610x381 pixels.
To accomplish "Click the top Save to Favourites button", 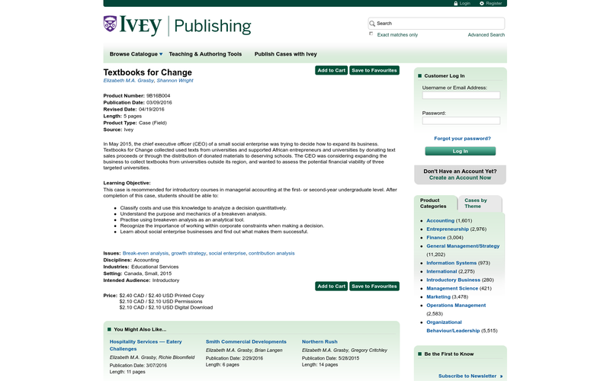I will pyautogui.click(x=374, y=70).
